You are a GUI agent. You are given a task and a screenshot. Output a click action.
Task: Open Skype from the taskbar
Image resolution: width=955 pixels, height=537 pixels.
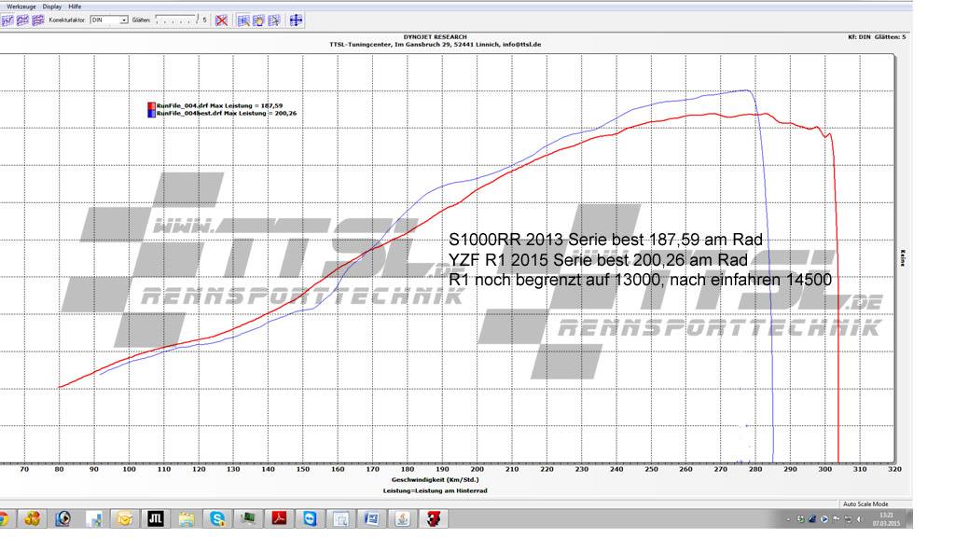(217, 518)
